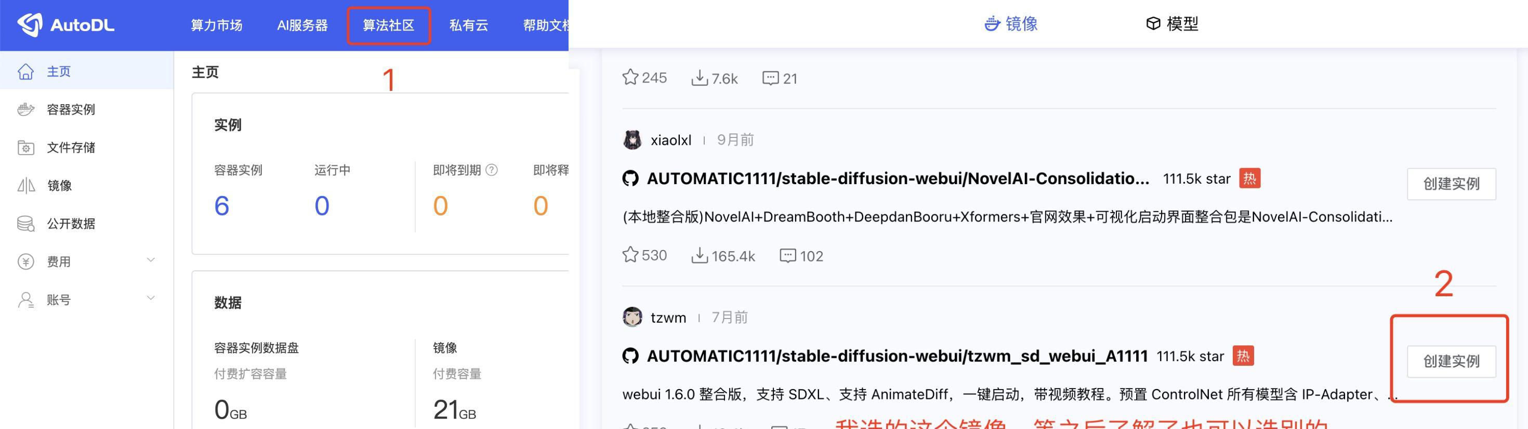This screenshot has width=1528, height=429.
Task: Click the 数据 card heading
Action: 228,302
